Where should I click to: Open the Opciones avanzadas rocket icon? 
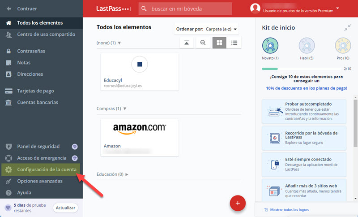tap(9, 181)
